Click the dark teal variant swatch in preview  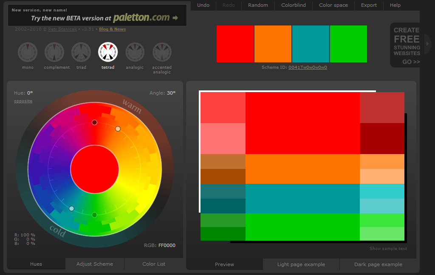point(223,206)
